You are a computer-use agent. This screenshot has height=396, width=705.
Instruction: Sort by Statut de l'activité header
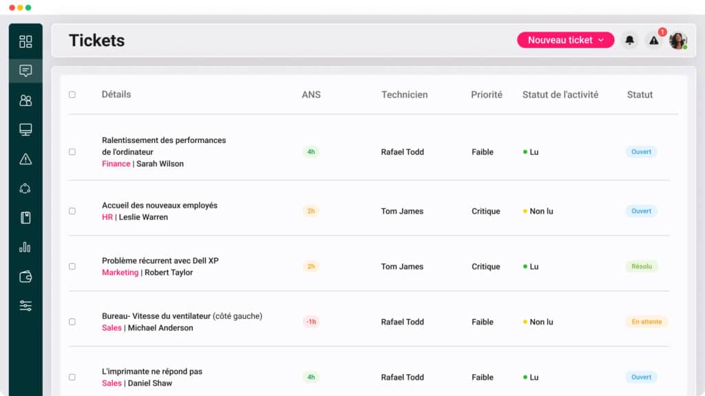(560, 95)
